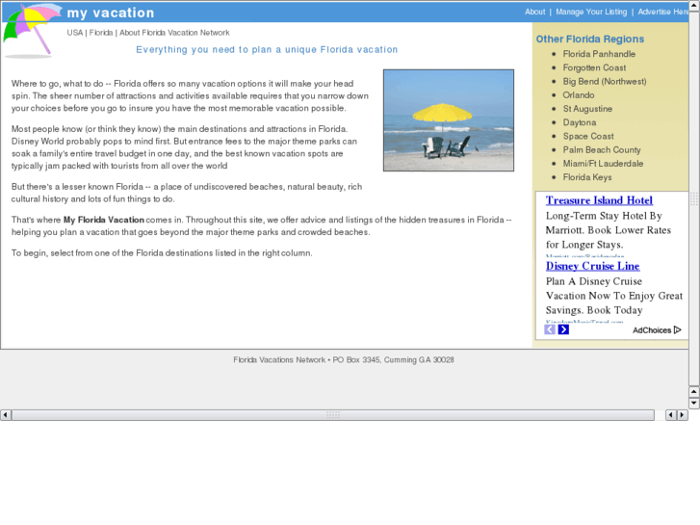Choose the Daytona region

pyautogui.click(x=580, y=122)
